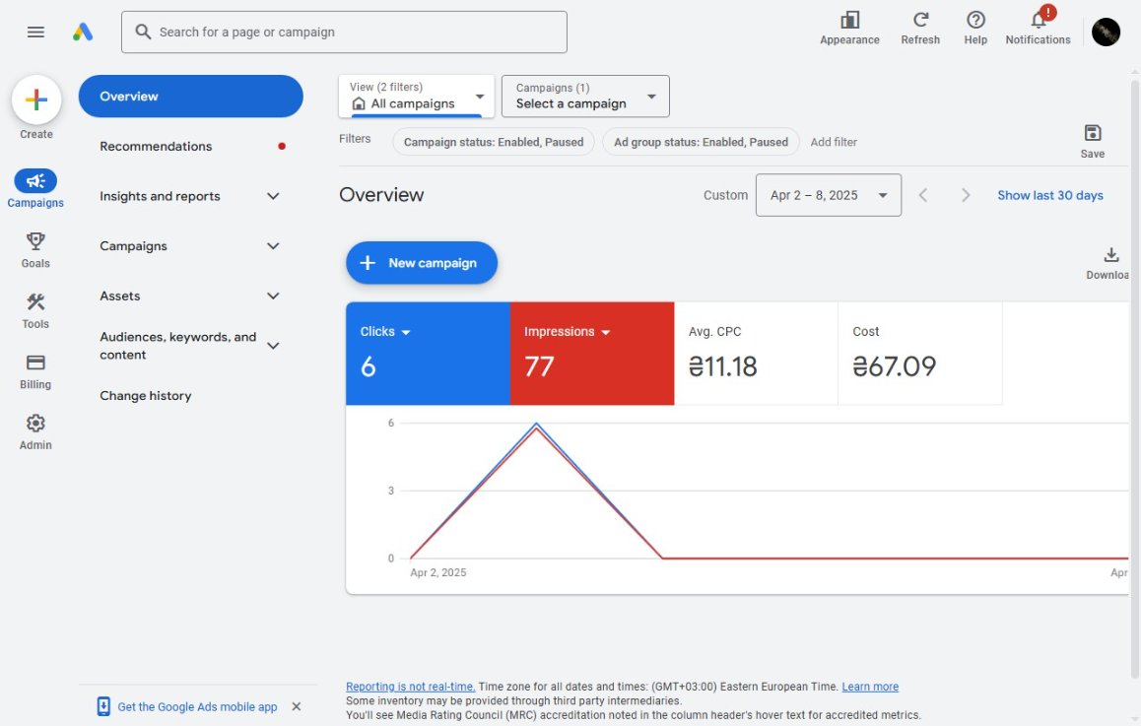Expand the Assets section
Image resolution: width=1141 pixels, height=726 pixels.
click(x=190, y=297)
